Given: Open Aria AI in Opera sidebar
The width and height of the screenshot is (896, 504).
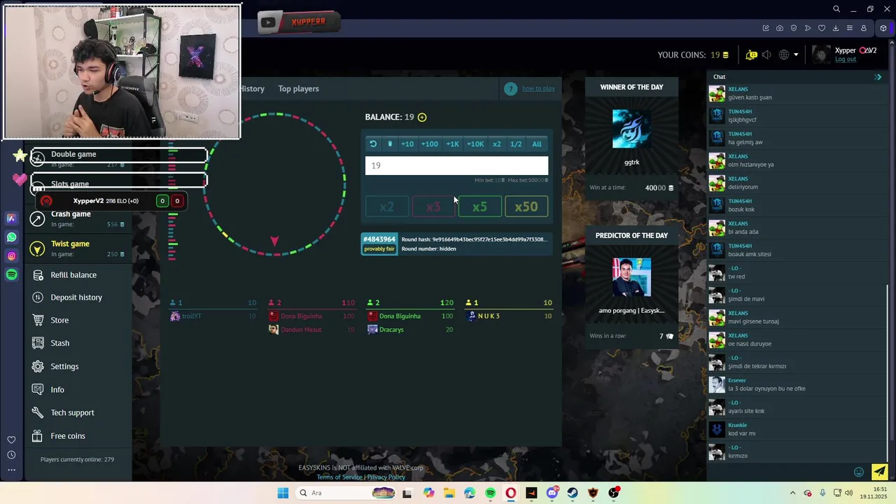Looking at the screenshot, I should (11, 218).
